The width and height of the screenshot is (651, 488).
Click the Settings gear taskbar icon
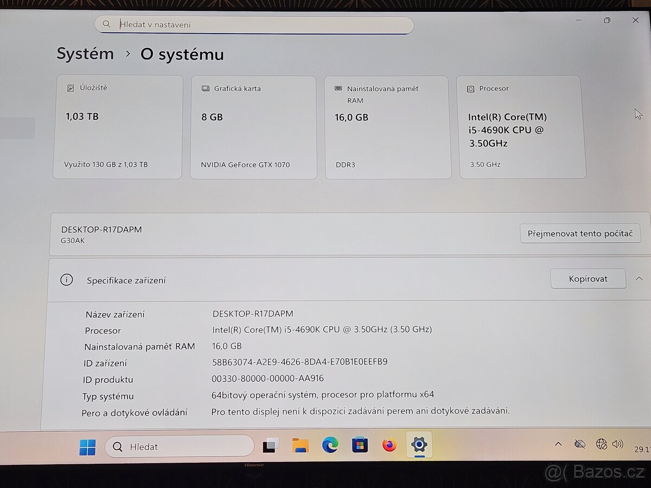418,445
